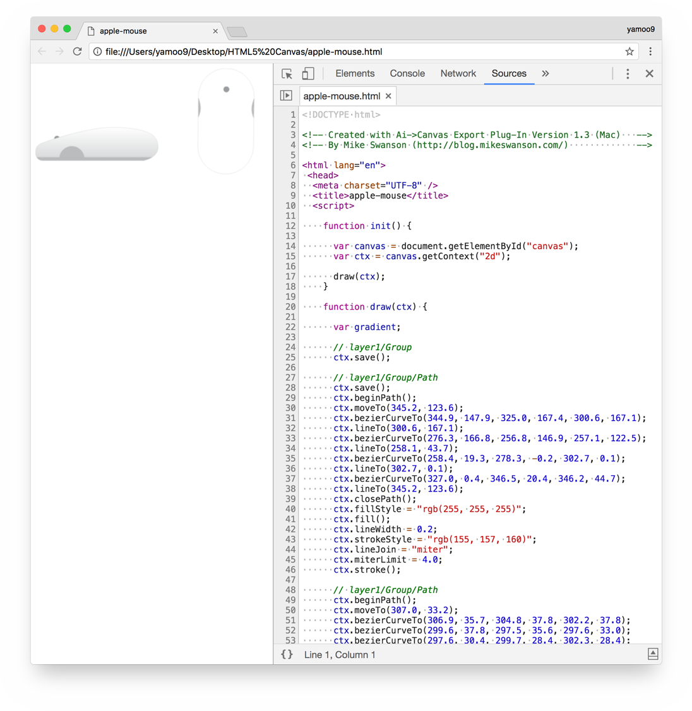
Task: Click the 'function draw(ctx)' code line
Action: (375, 307)
